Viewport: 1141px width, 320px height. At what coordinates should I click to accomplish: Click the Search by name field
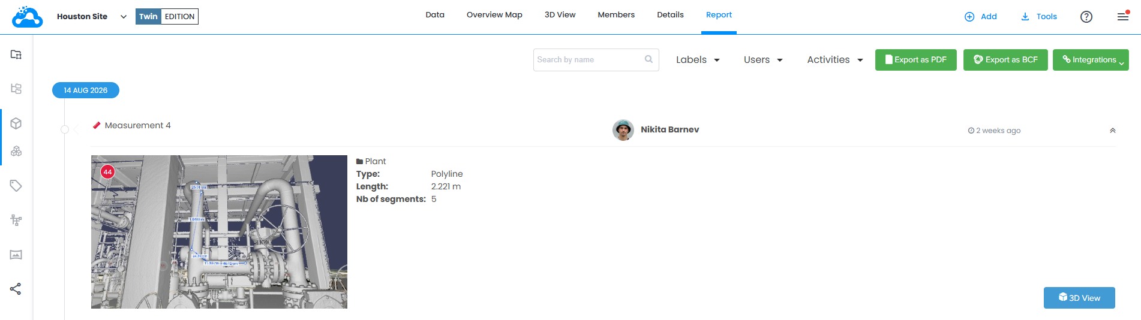click(x=596, y=60)
